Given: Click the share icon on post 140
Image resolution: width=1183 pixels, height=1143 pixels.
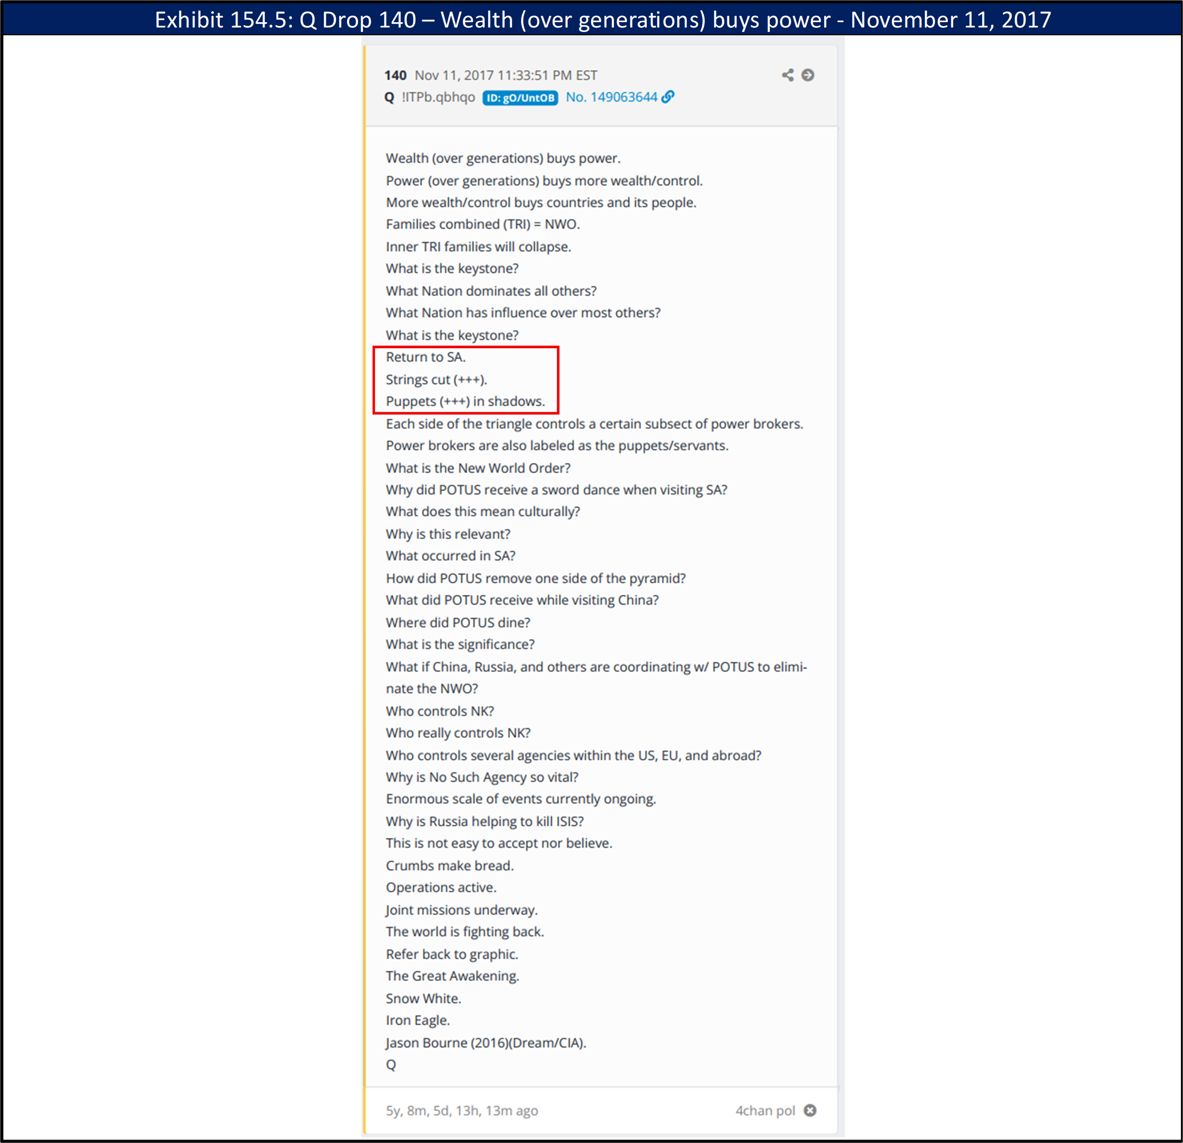Looking at the screenshot, I should tap(788, 75).
